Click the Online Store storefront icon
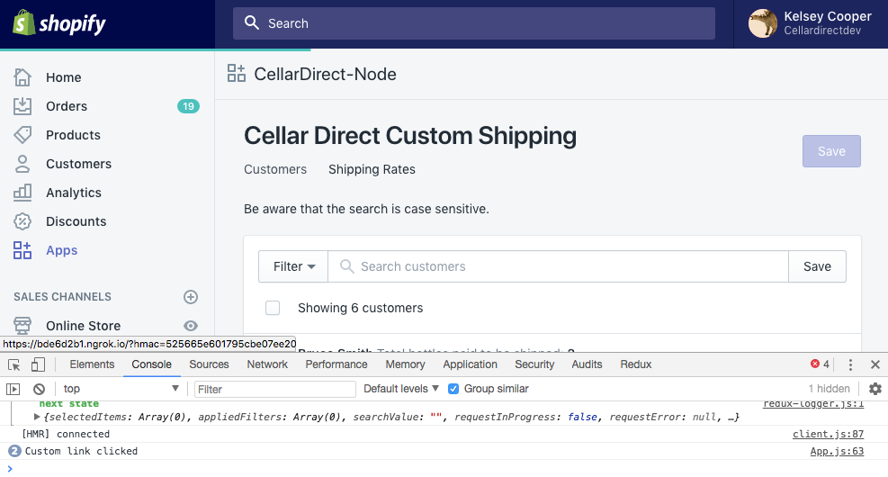 (x=22, y=326)
